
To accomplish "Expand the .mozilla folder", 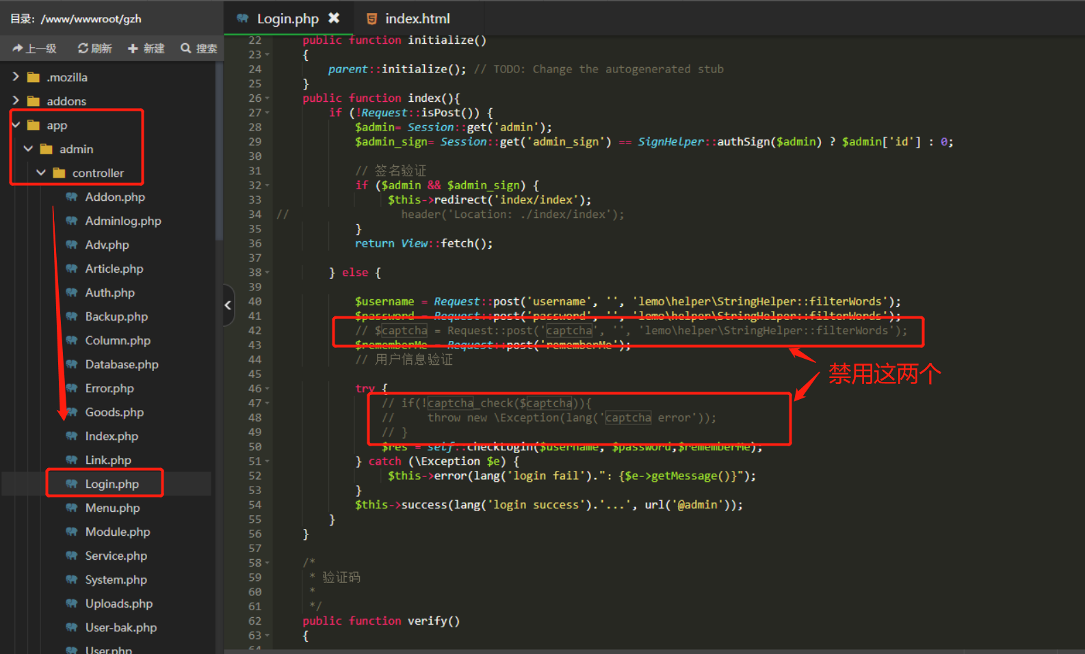I will [16, 77].
